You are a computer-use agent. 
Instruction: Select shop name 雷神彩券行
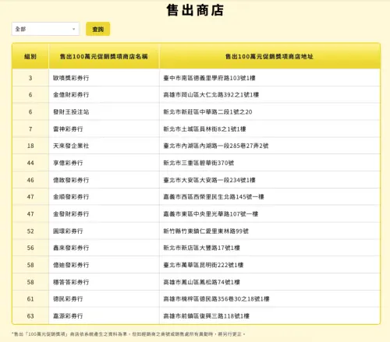click(68, 129)
